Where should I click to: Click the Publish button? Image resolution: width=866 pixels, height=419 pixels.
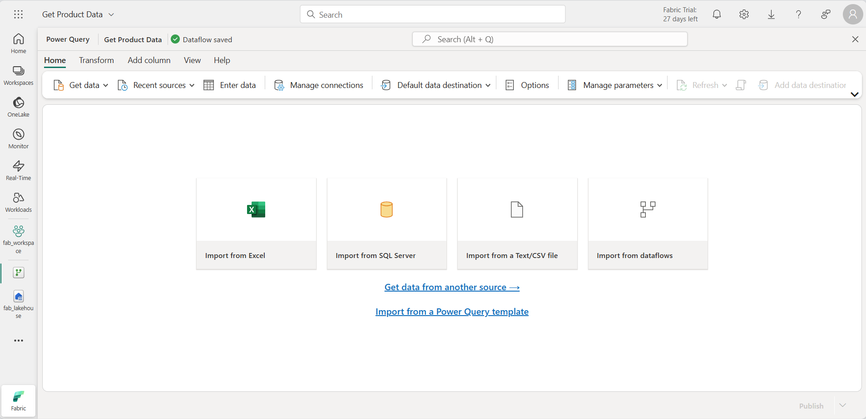[811, 406]
